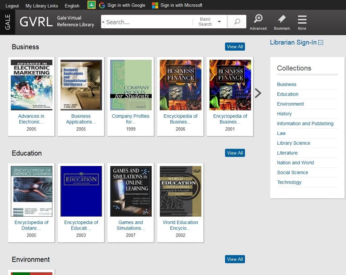Image resolution: width=346 pixels, height=275 pixels.
Task: Click the Google logo icon
Action: click(x=102, y=5)
